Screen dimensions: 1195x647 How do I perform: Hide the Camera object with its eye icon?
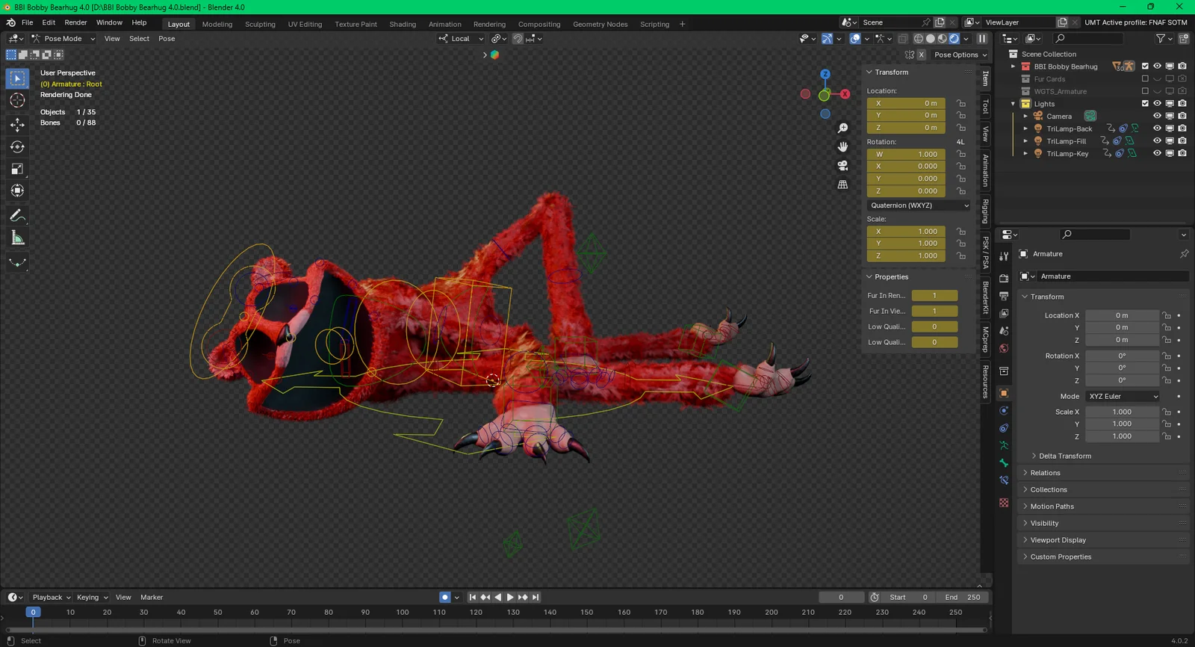point(1157,116)
